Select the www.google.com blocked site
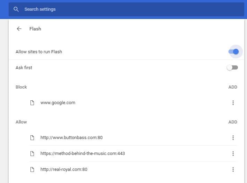Image resolution: width=247 pixels, height=183 pixels. (58, 103)
